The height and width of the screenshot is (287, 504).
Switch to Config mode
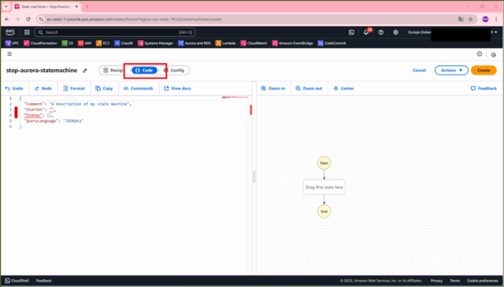[x=174, y=70]
